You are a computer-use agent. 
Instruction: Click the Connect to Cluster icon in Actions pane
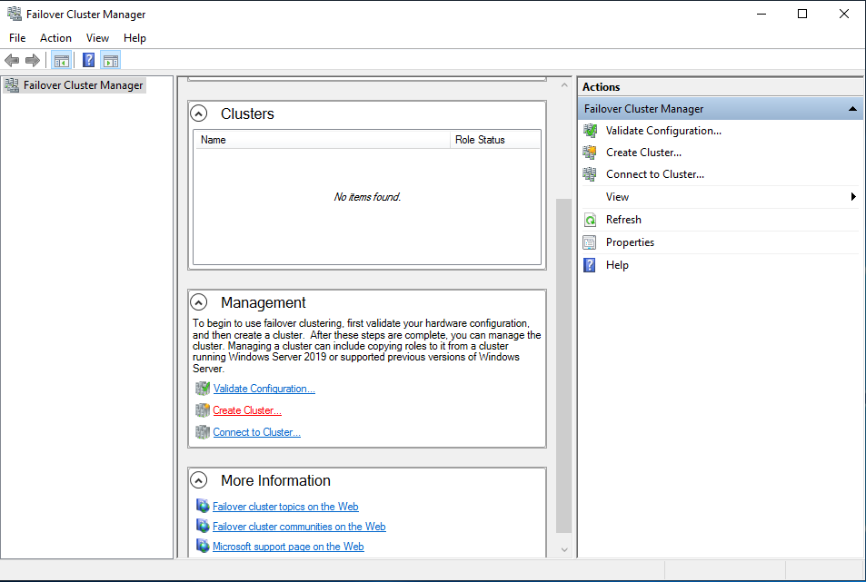click(592, 173)
